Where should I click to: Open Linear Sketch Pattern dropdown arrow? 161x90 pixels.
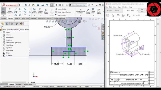coord(74,12)
